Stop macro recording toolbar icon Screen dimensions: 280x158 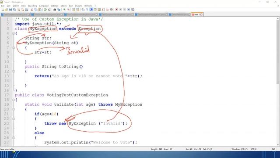tap(121, 9)
